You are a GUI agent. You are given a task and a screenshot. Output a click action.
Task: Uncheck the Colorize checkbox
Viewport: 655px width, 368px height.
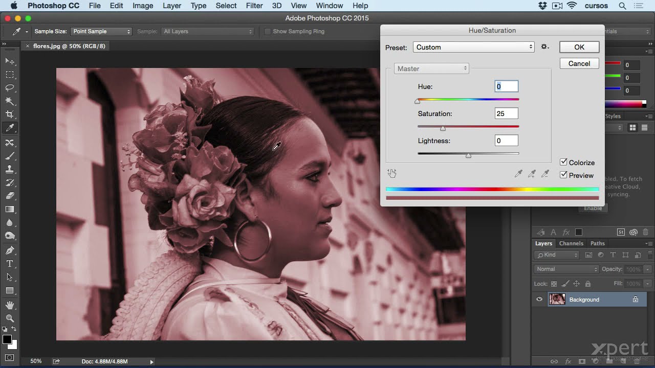click(x=563, y=162)
